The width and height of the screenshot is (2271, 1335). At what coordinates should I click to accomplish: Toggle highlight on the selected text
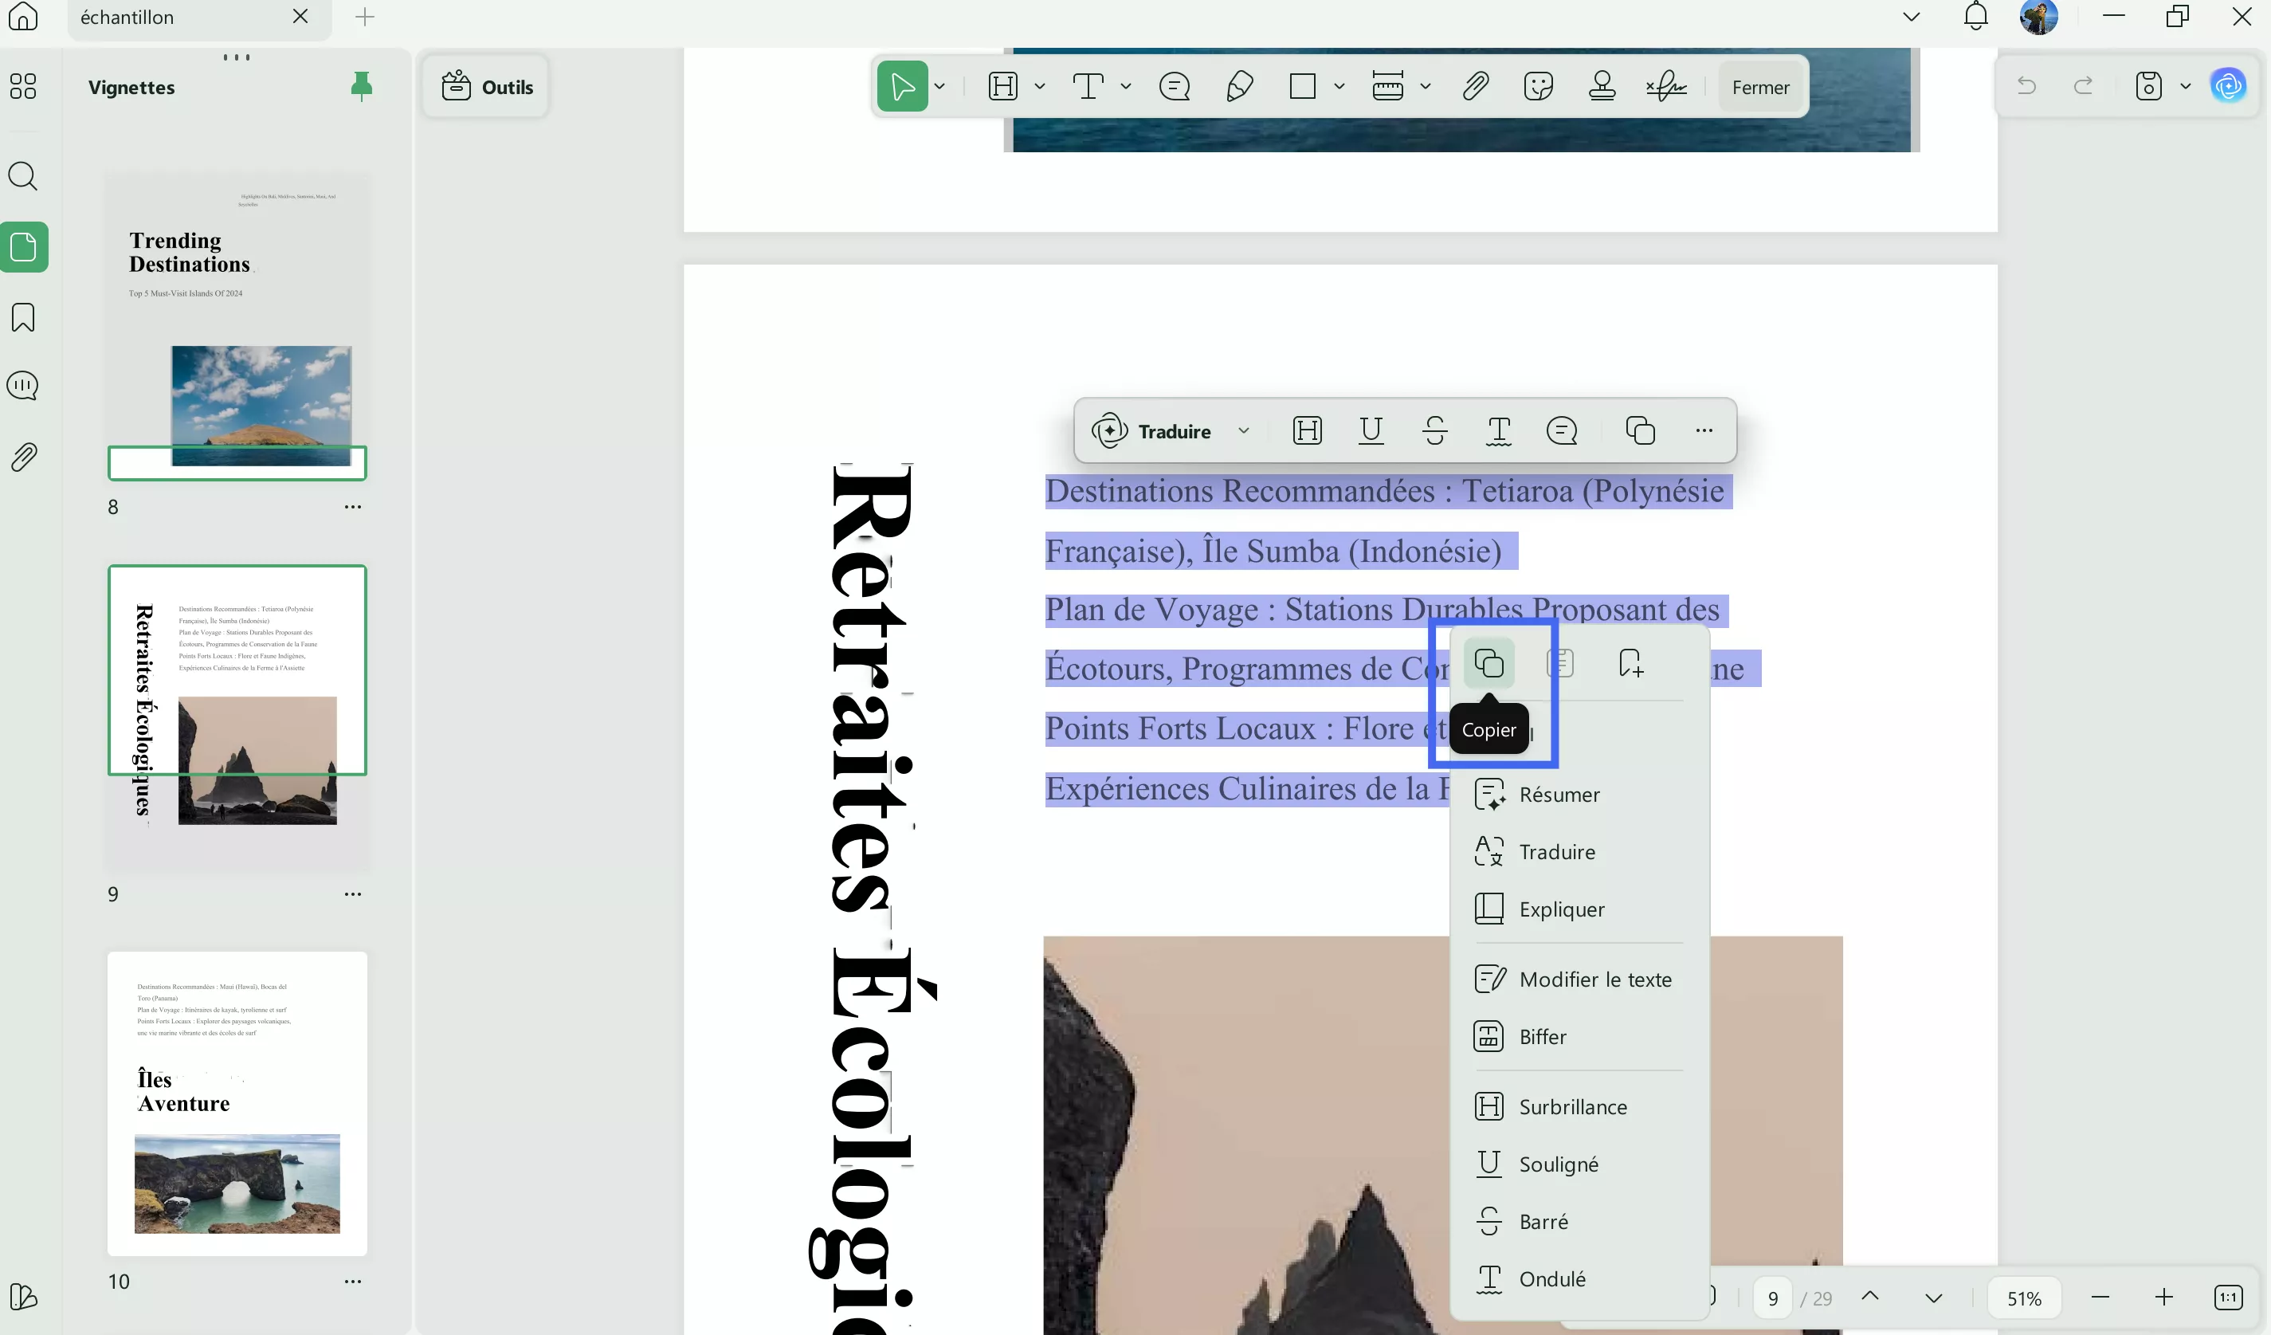1308,431
